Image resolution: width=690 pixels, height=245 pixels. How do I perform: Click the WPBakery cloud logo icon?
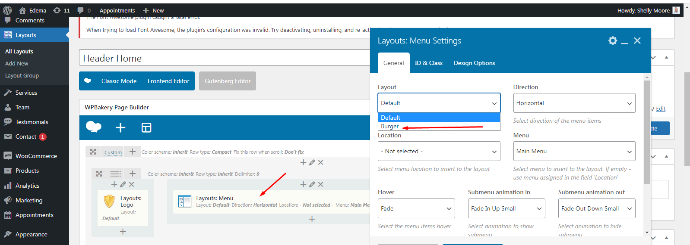94,127
